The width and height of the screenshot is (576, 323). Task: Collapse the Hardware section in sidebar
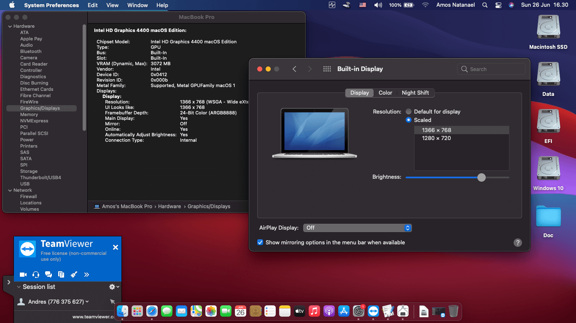coord(10,26)
